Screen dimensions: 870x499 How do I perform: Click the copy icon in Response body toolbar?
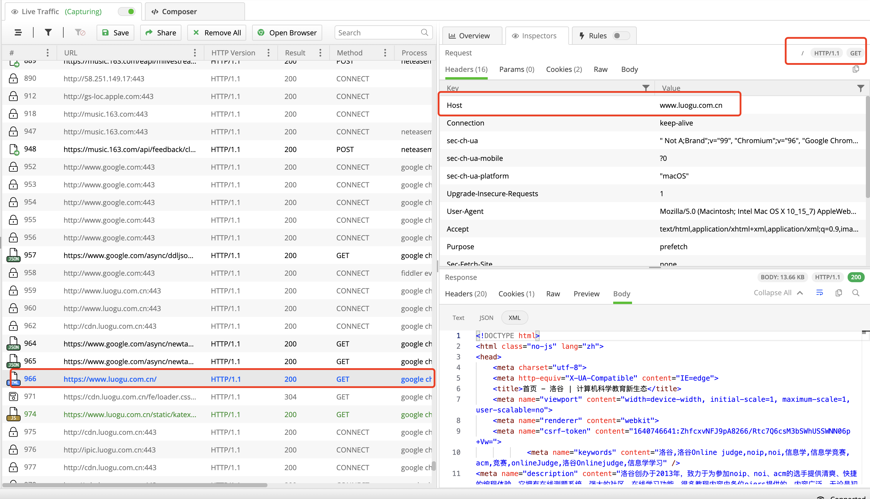click(838, 293)
